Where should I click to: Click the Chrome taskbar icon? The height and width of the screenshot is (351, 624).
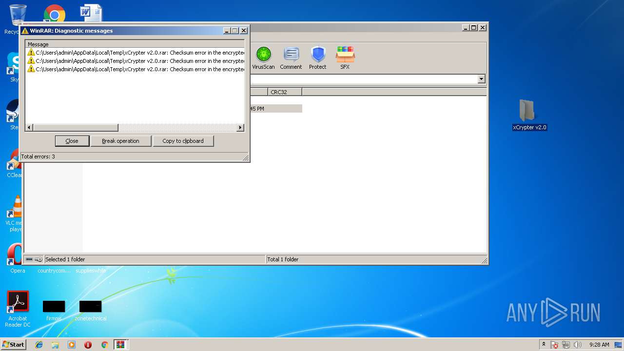pyautogui.click(x=104, y=345)
